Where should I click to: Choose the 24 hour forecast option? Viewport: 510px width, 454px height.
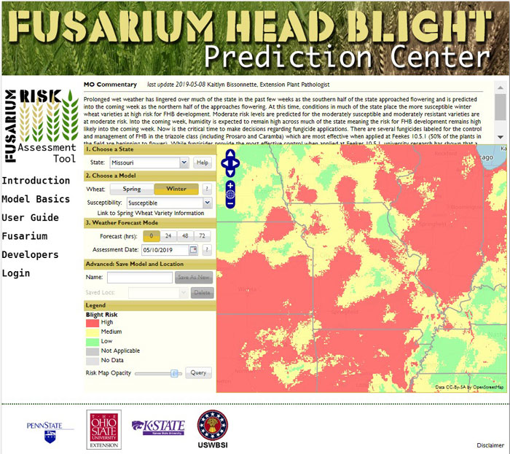pos(168,236)
